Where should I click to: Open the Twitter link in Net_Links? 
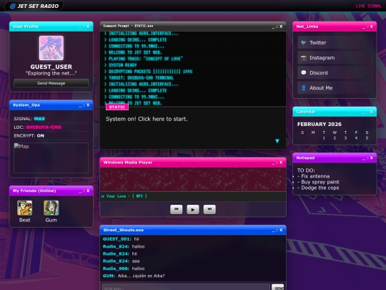335,43
